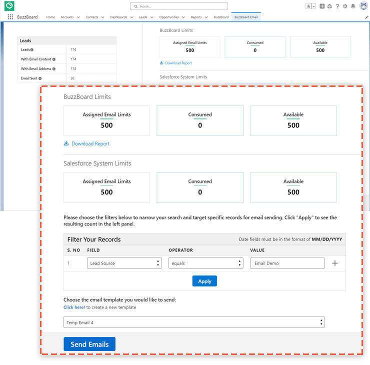This screenshot has width=370, height=365.
Task: Click info icon beside With Email Address
Action: click(x=54, y=69)
